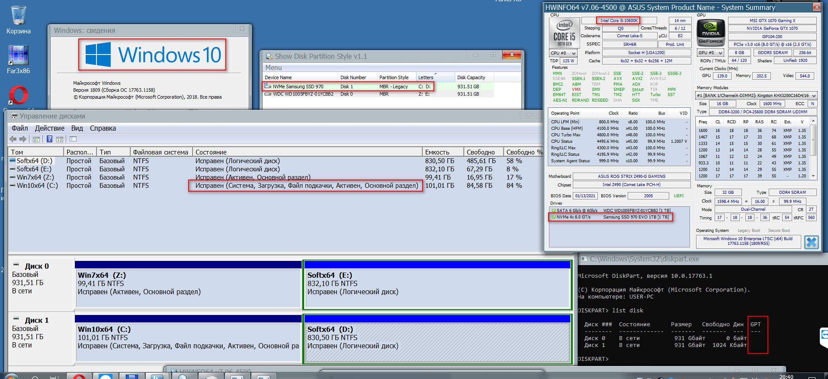Click the Comet Lake-S codename field
The image size is (828, 379).
point(629,36)
